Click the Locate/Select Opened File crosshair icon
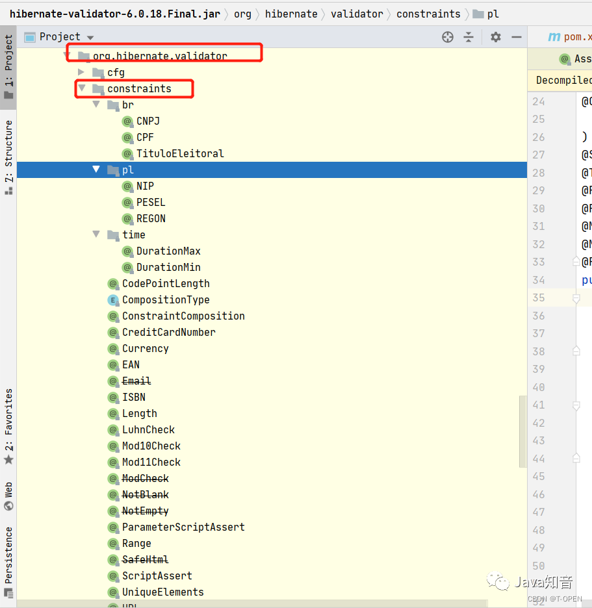 click(447, 37)
